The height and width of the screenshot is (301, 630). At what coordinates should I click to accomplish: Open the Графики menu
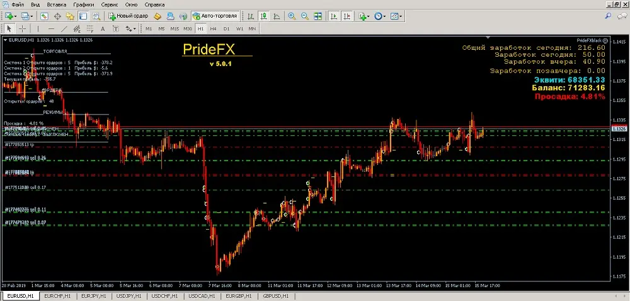point(83,4)
